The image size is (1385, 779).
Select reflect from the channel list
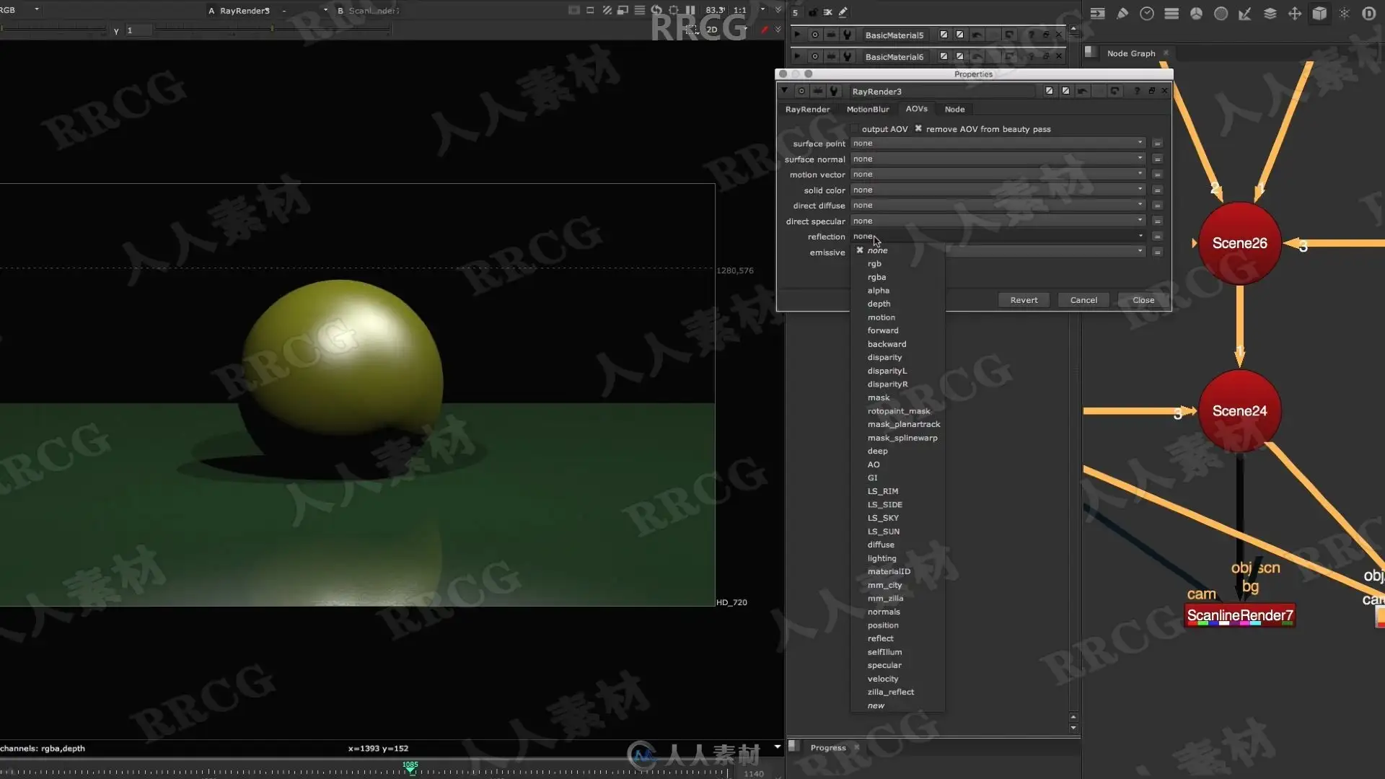pos(880,638)
